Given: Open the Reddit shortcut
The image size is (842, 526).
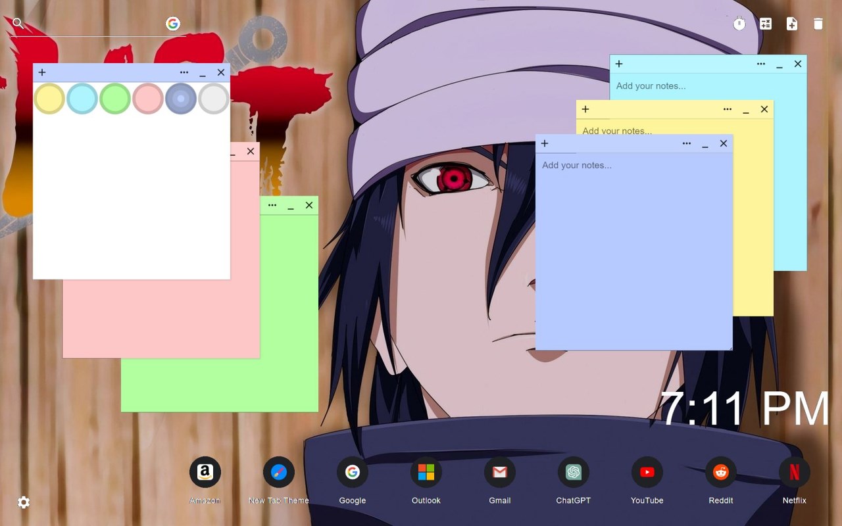Looking at the screenshot, I should coord(721,472).
